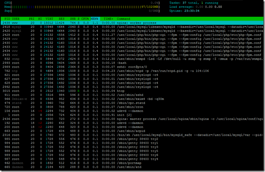This screenshot has height=172, width=265.
Task: Select the /usr/sbin/ntpd process row
Action: (132, 71)
